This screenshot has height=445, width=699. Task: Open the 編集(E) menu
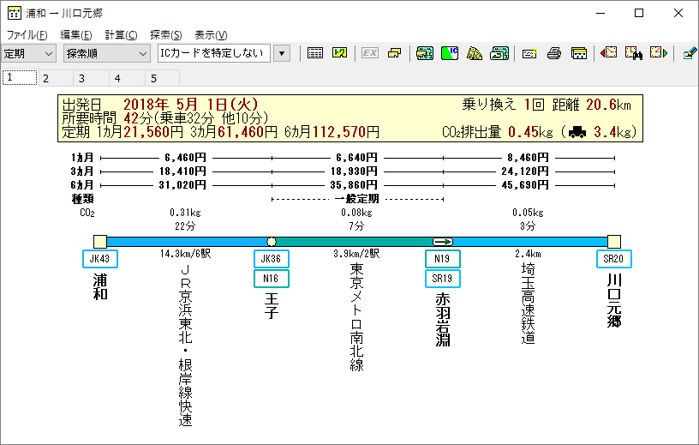[x=75, y=35]
